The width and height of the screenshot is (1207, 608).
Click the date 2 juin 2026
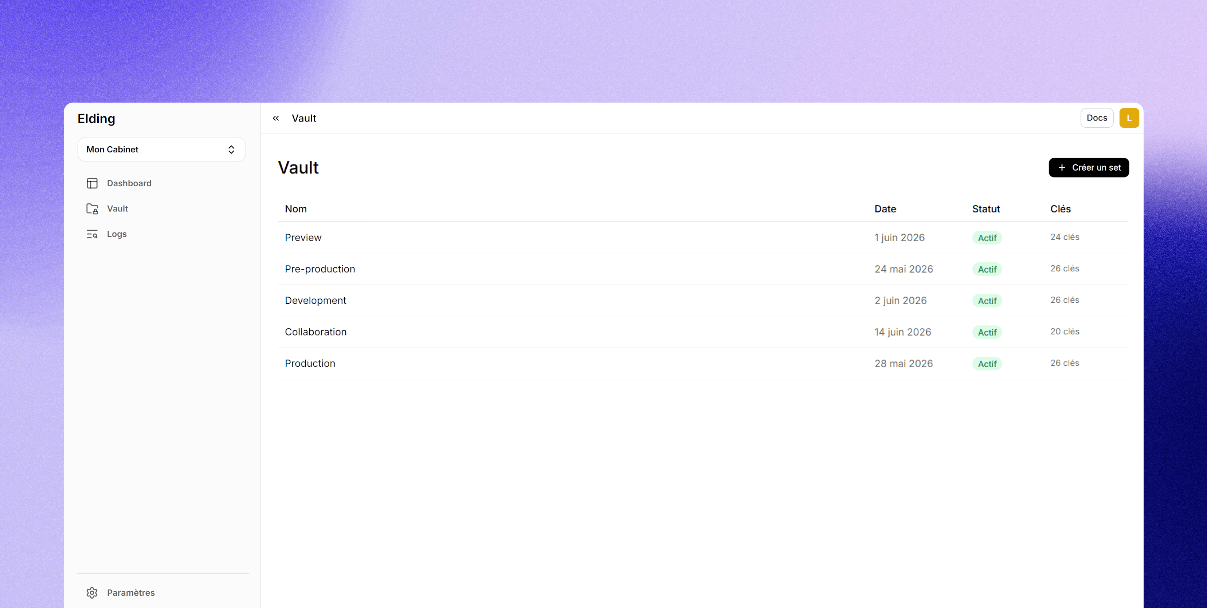tap(900, 301)
